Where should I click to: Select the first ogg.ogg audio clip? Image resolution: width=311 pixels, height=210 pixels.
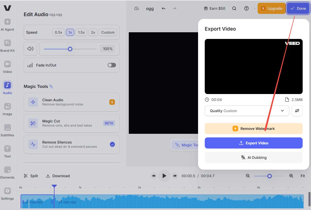coord(38,202)
